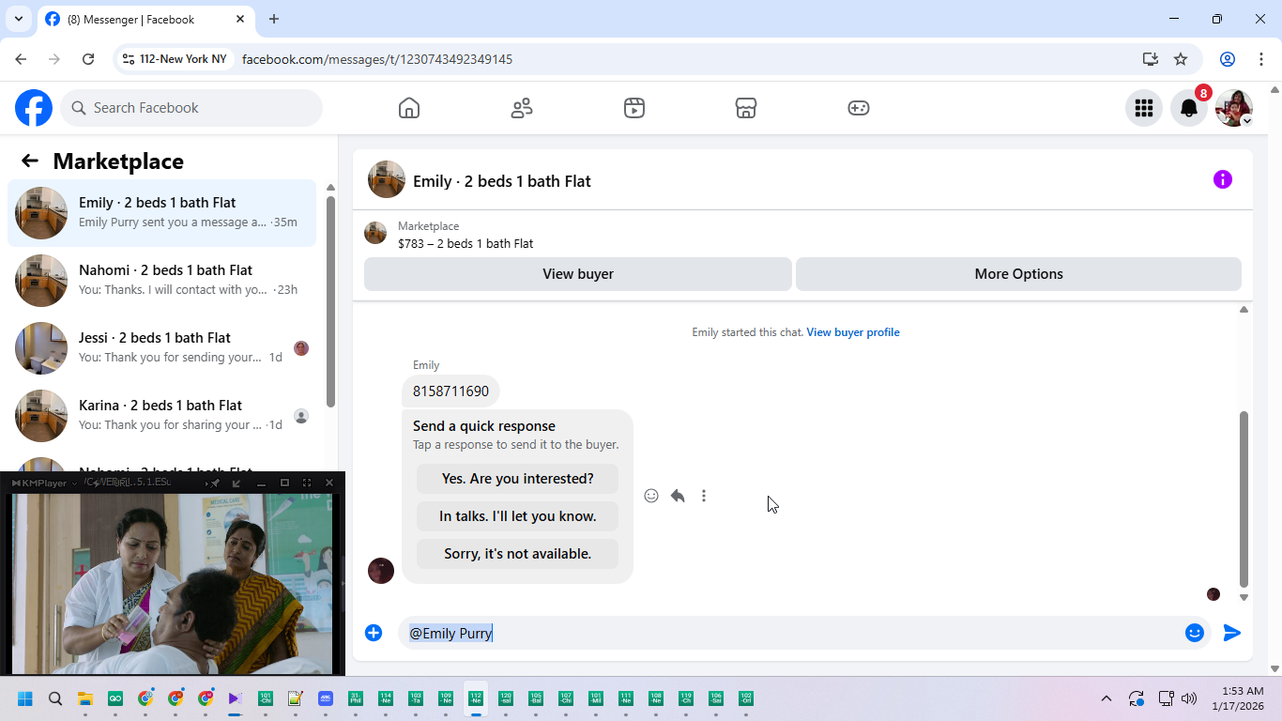Open the Emily · 2 beds 1 bath conversation

[x=161, y=213]
